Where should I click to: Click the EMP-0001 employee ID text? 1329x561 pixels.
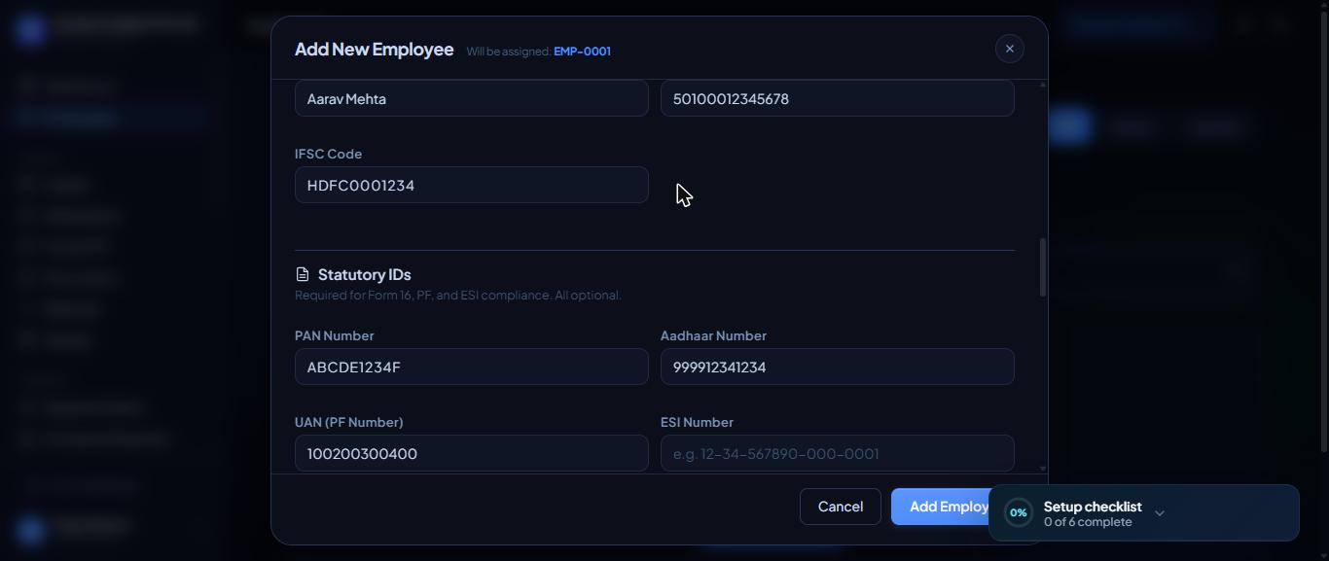(x=582, y=52)
